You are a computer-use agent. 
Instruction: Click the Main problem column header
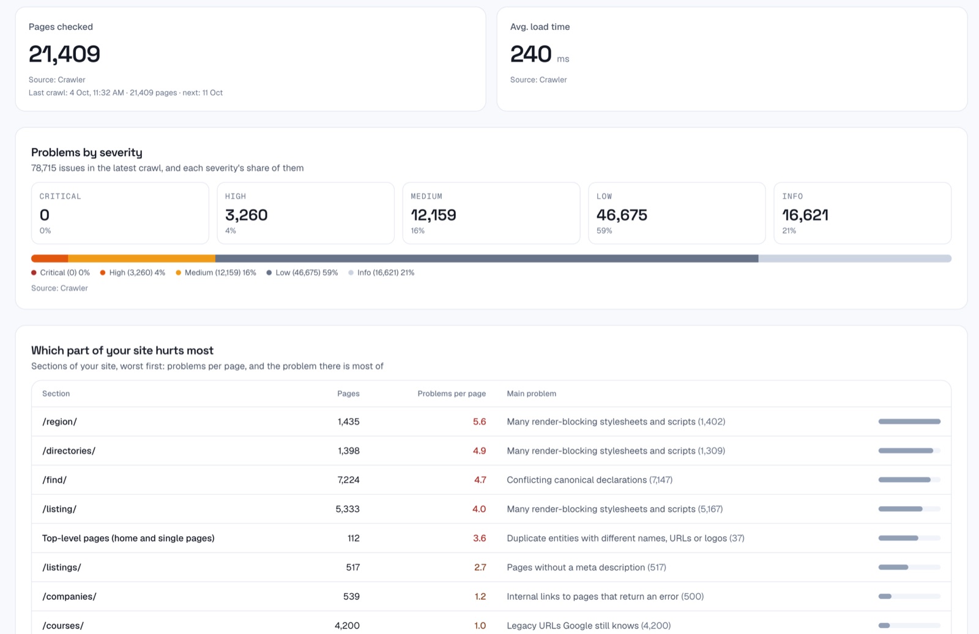point(531,393)
